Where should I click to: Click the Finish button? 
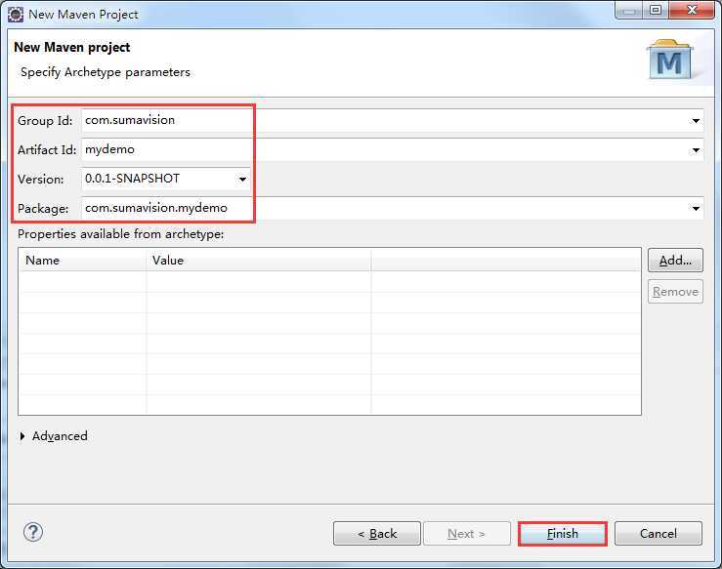(x=562, y=534)
